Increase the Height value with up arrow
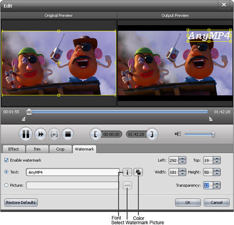Viewport: 234px width, 225px height. pos(217,170)
